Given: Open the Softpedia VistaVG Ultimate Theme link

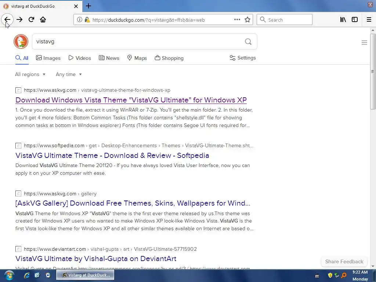Looking at the screenshot, I should coord(112,155).
